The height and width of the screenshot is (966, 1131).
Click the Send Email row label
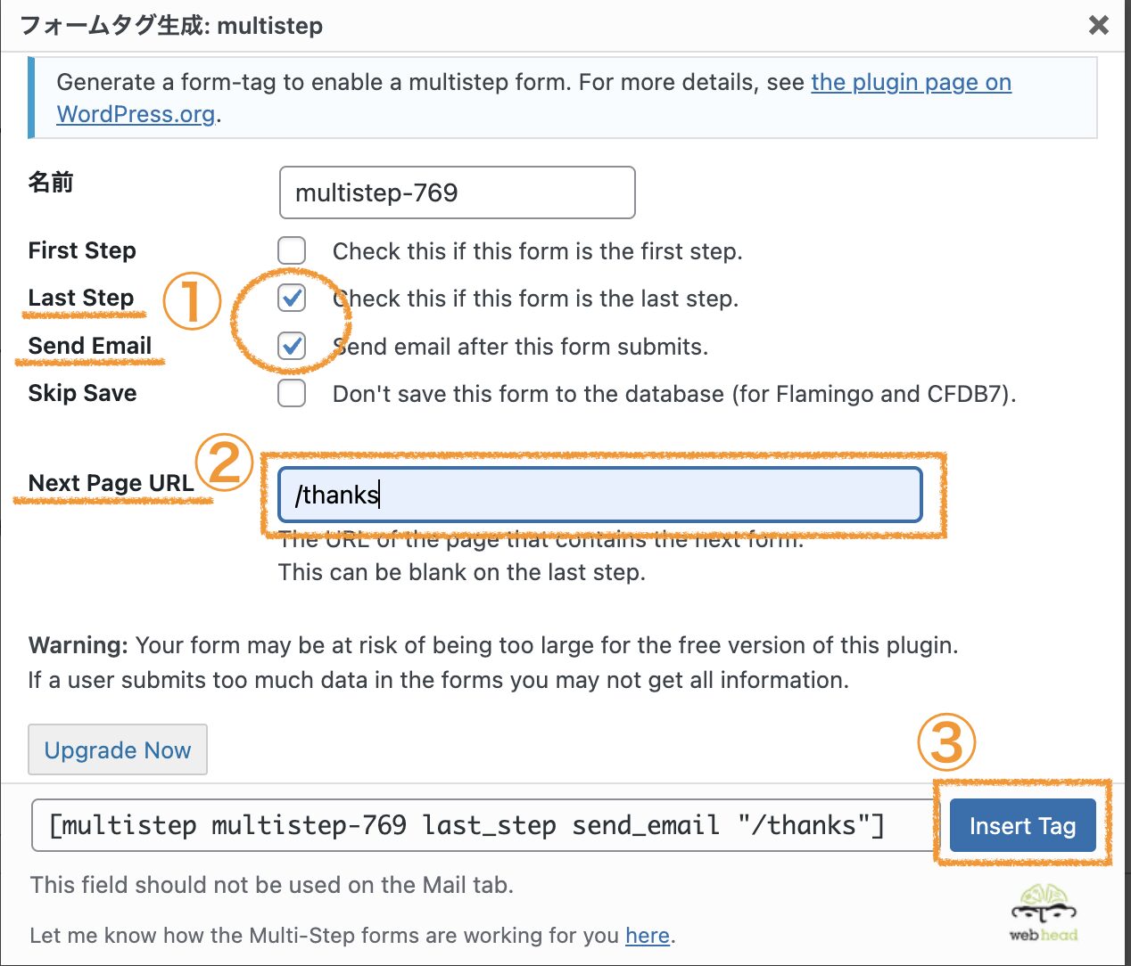pos(89,346)
